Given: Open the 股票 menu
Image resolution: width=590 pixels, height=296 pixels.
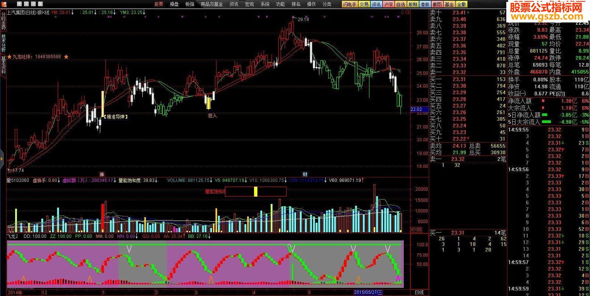Looking at the screenshot, I should (x=159, y=4).
